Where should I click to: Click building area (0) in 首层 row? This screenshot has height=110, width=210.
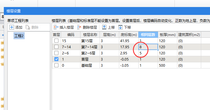[x=189, y=59]
